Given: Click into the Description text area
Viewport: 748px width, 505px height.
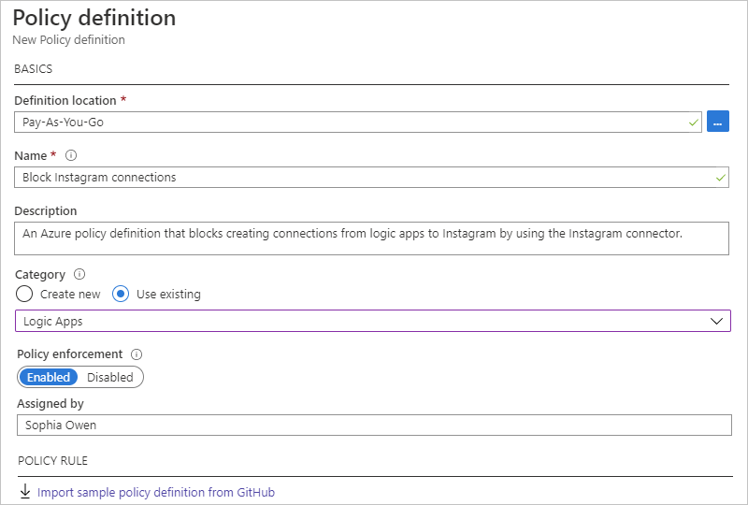Looking at the screenshot, I should pos(372,238).
